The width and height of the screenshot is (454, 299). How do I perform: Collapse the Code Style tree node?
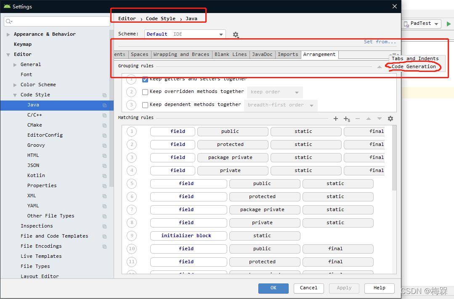tap(15, 95)
